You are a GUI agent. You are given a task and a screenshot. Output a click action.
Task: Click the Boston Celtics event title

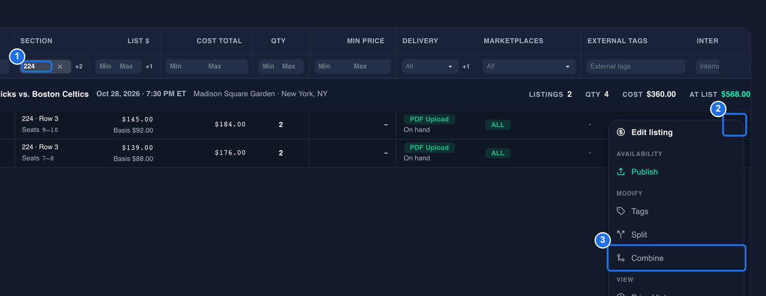click(x=44, y=94)
